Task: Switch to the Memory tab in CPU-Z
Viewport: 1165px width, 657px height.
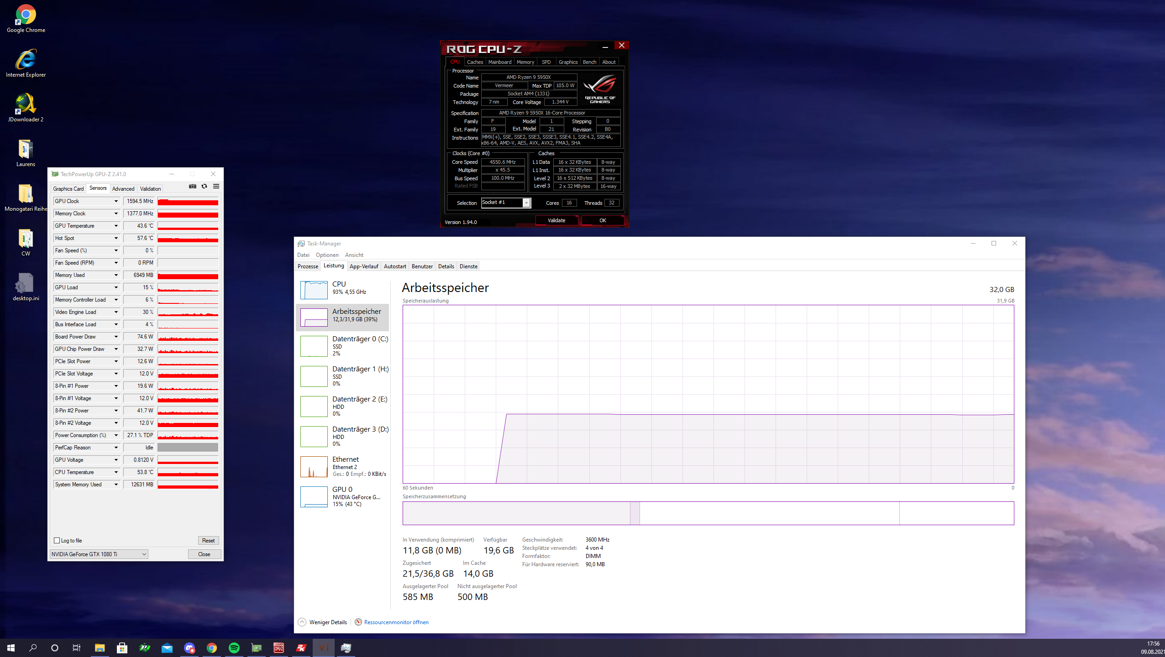Action: [x=525, y=62]
